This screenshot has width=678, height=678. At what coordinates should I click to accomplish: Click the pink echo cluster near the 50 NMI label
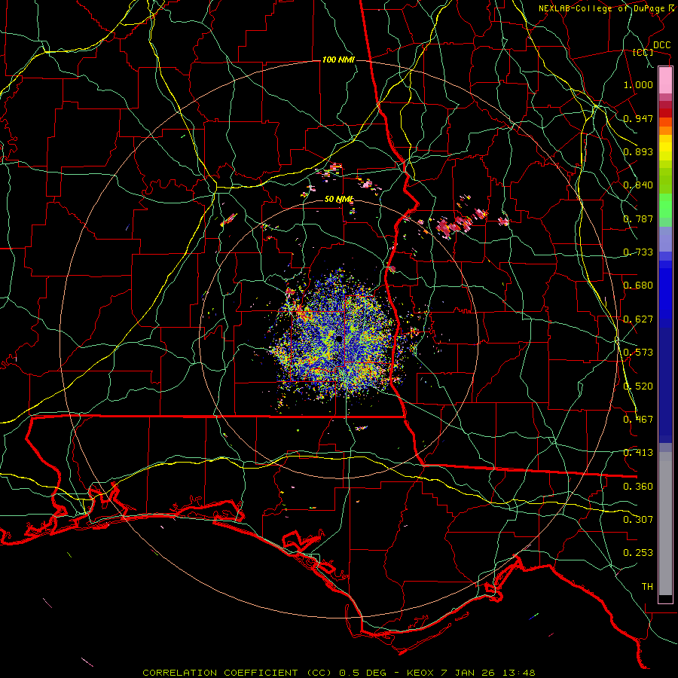coord(366,183)
